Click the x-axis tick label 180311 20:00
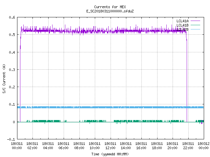Image resolution: width=210 pixels, height=157 pixels. (172, 146)
